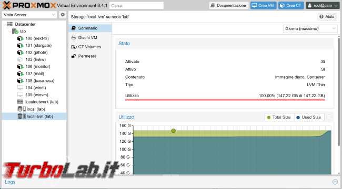The width and height of the screenshot is (342, 189).
Task: Click the chart zoom reset icon
Action: click(329, 117)
